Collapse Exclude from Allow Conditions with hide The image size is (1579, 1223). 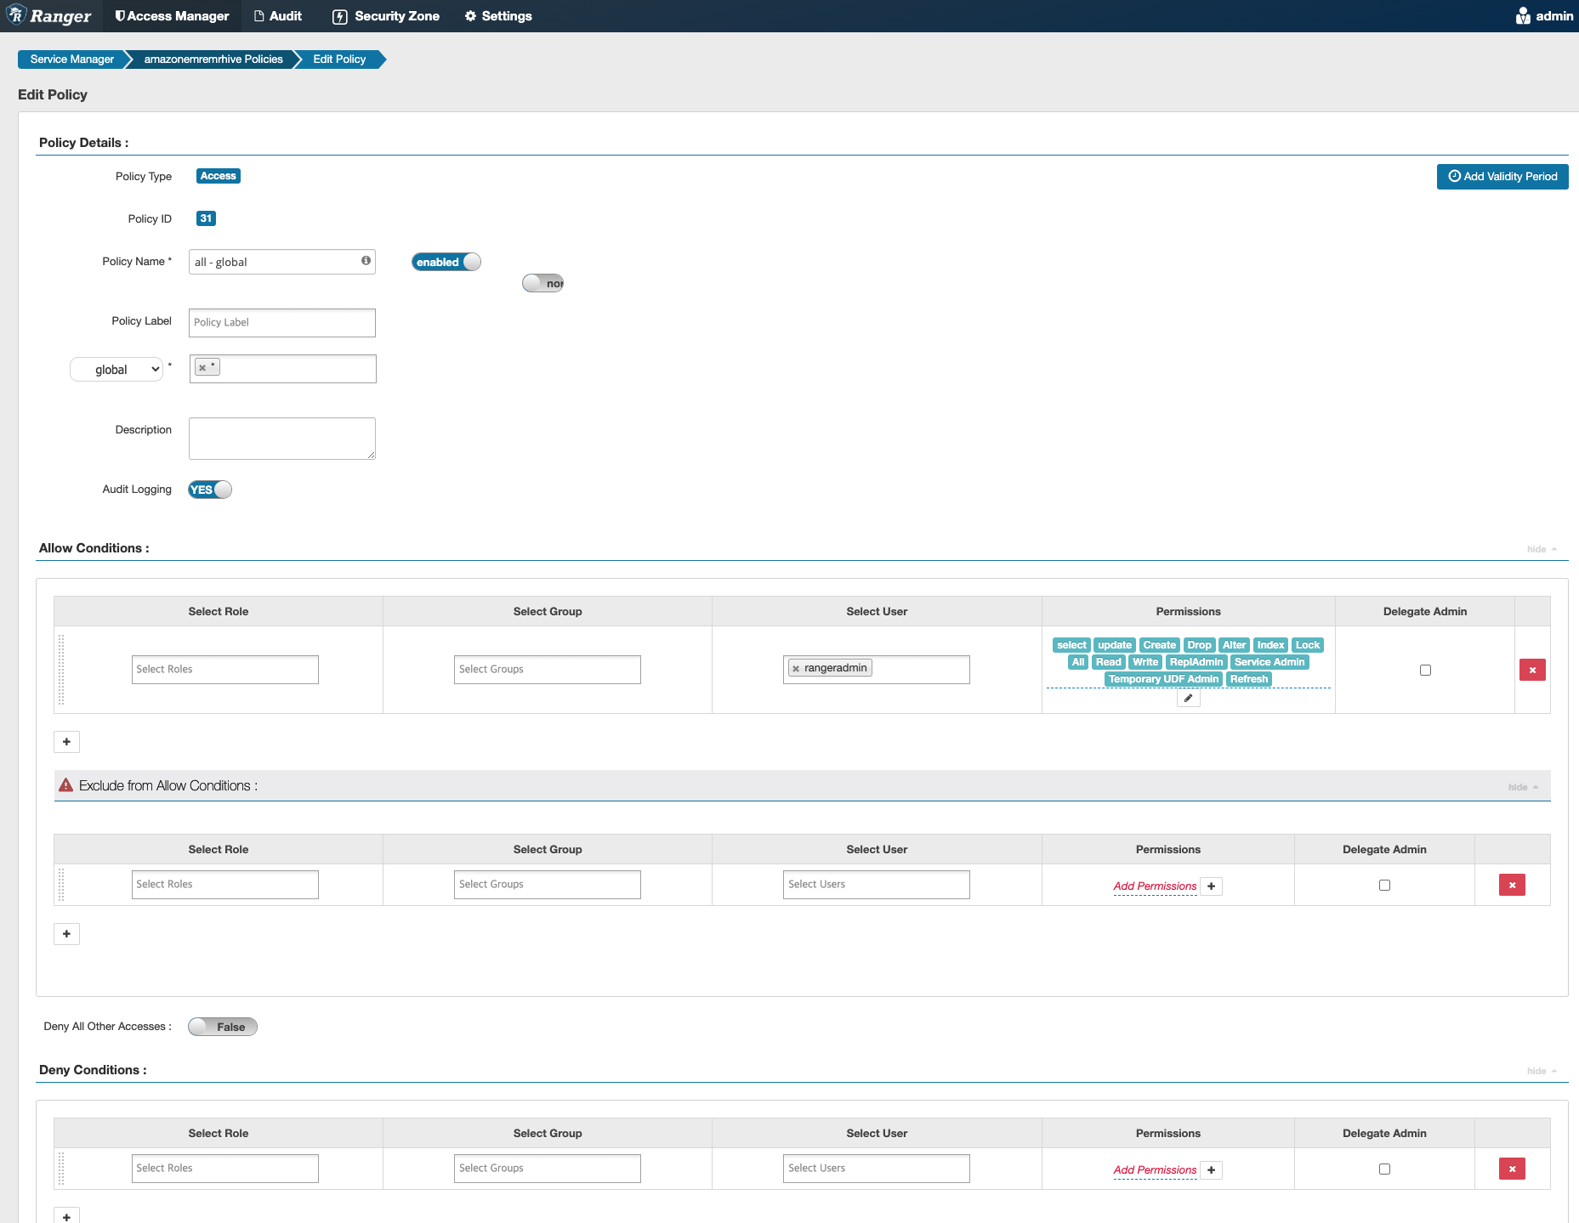[x=1523, y=787]
